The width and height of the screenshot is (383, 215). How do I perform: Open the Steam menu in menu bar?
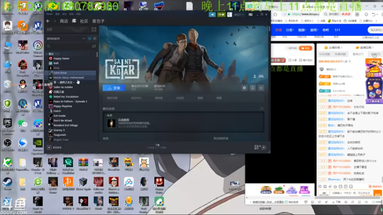coord(50,14)
